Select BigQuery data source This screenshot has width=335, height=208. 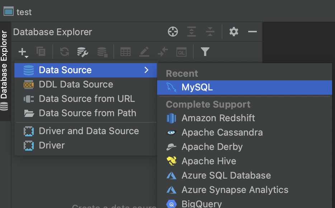coord(244,203)
